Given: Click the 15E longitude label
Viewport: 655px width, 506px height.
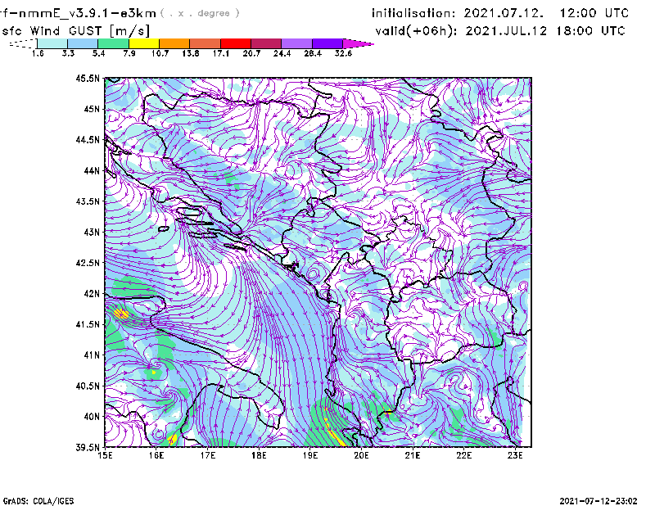Looking at the screenshot, I should pyautogui.click(x=105, y=455).
